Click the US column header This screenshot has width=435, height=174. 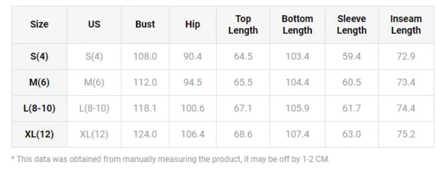click(94, 24)
